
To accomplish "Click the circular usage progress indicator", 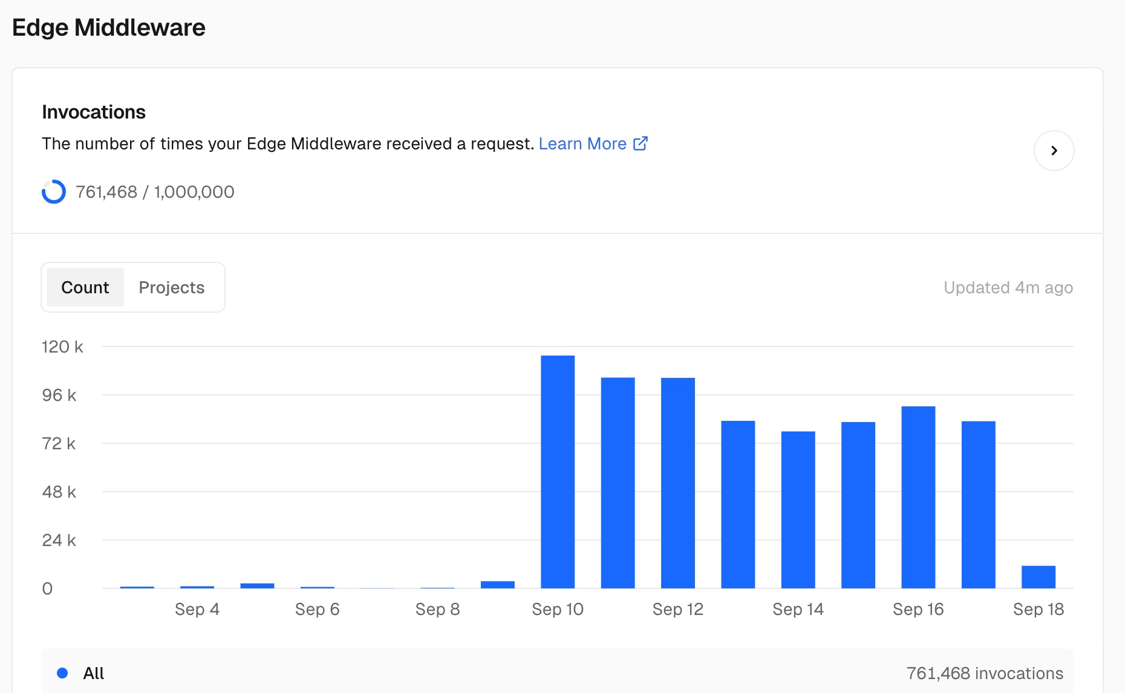I will [x=54, y=192].
